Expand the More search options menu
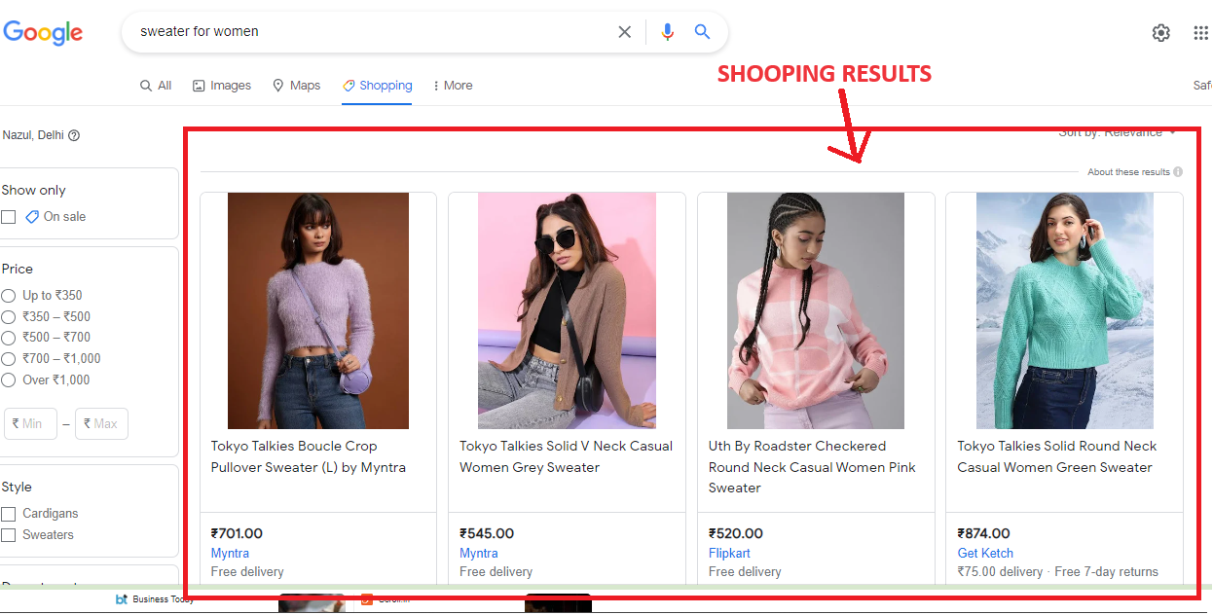The height and width of the screenshot is (615, 1213). (453, 86)
